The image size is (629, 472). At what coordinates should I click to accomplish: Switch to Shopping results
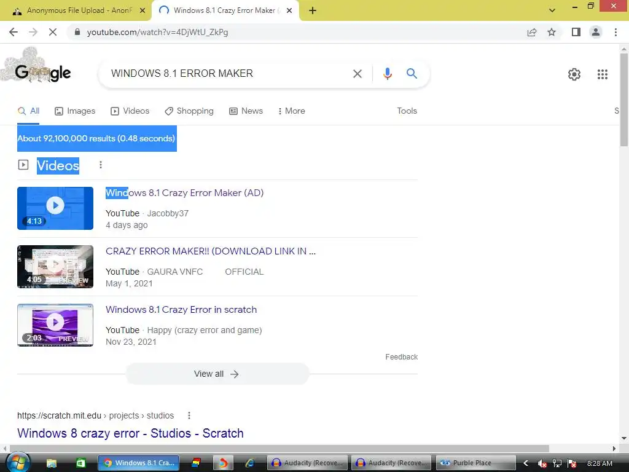tap(189, 111)
